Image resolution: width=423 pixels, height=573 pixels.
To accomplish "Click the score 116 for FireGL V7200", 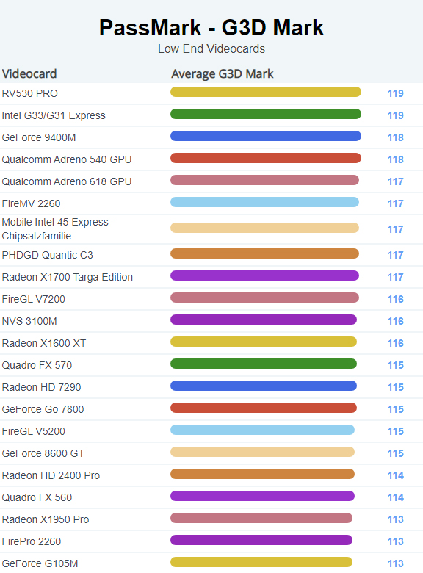I will tap(396, 299).
